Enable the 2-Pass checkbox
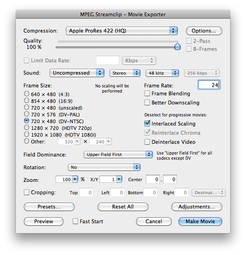This screenshot has height=255, width=246. pyautogui.click(x=189, y=41)
